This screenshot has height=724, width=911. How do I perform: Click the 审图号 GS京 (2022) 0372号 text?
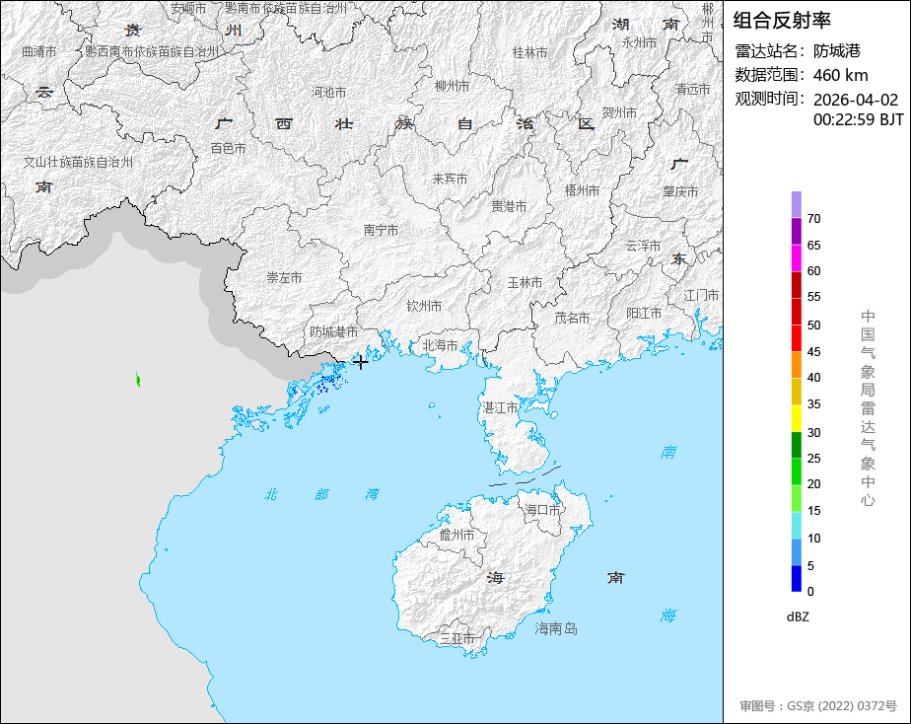[x=818, y=706]
